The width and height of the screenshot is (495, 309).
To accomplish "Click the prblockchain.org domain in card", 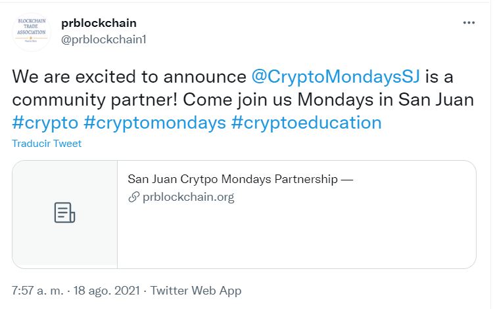I will click(189, 197).
